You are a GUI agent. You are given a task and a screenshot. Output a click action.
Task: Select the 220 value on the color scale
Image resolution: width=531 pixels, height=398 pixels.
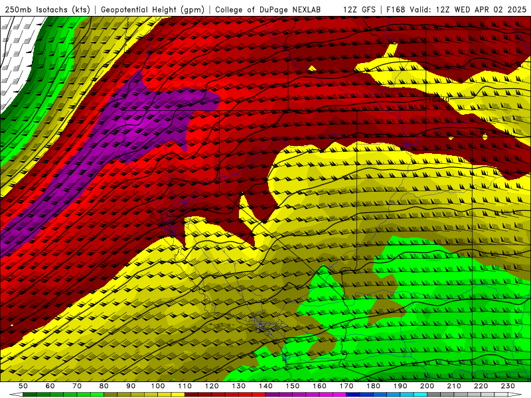point(481,386)
